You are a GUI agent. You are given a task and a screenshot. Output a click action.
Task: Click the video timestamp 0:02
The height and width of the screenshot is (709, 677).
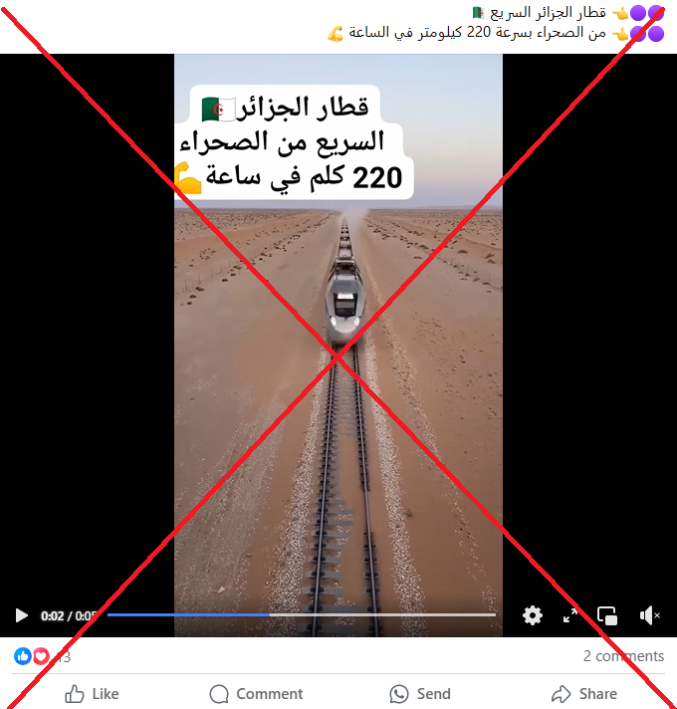[x=52, y=615]
